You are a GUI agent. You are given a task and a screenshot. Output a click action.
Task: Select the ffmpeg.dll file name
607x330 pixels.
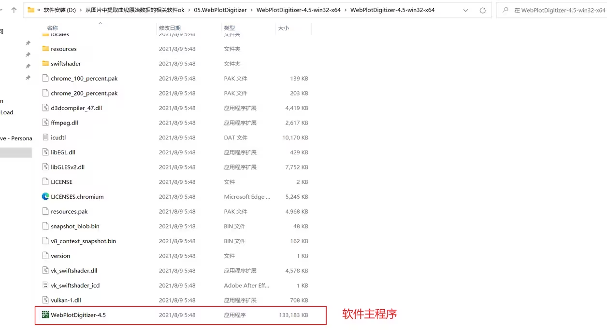point(64,123)
